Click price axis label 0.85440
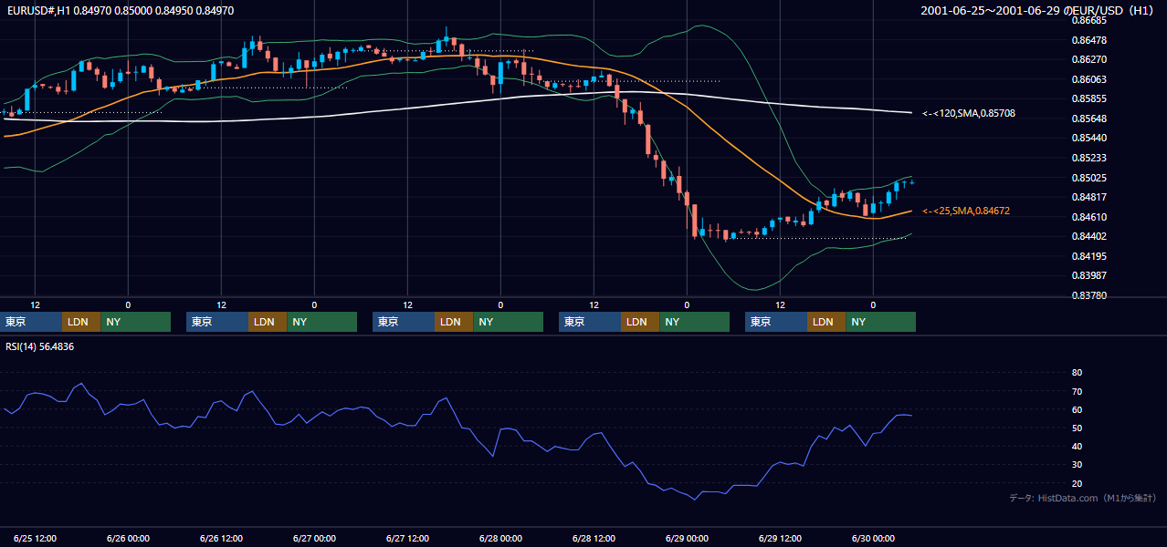 coord(1088,138)
